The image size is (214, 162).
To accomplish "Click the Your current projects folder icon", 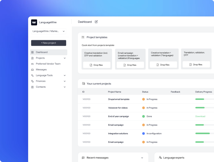I will pyautogui.click(x=84, y=83).
